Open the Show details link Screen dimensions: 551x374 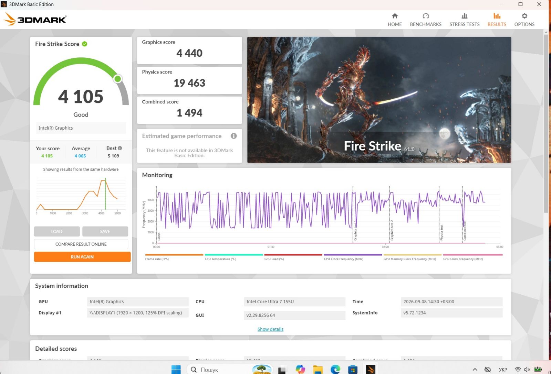coord(270,329)
